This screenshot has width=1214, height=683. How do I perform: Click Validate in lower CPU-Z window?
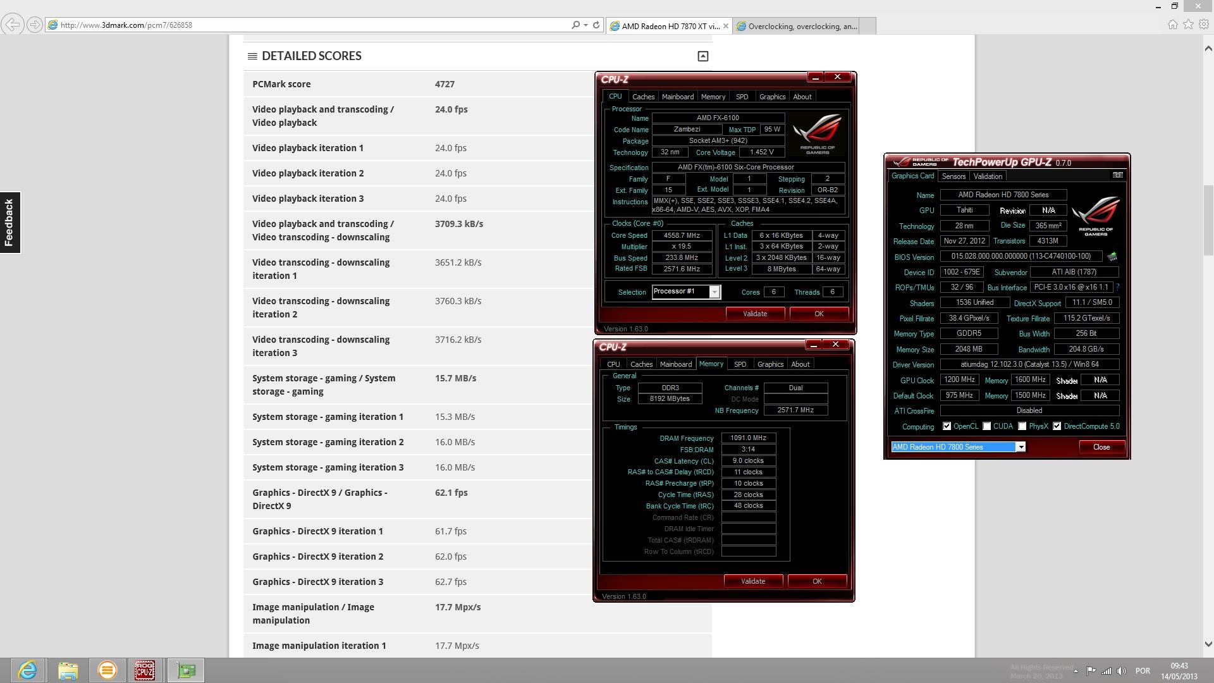(x=753, y=581)
